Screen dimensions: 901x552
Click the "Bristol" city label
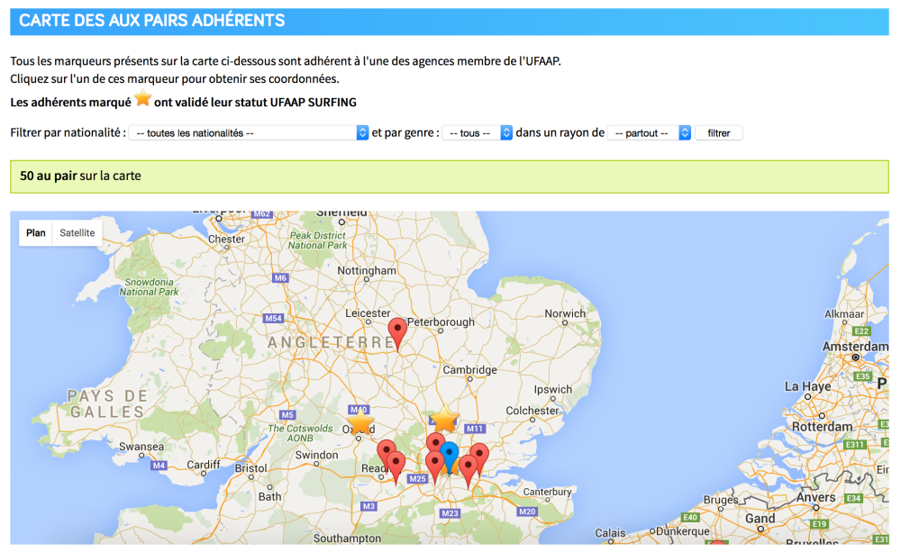pyautogui.click(x=251, y=468)
